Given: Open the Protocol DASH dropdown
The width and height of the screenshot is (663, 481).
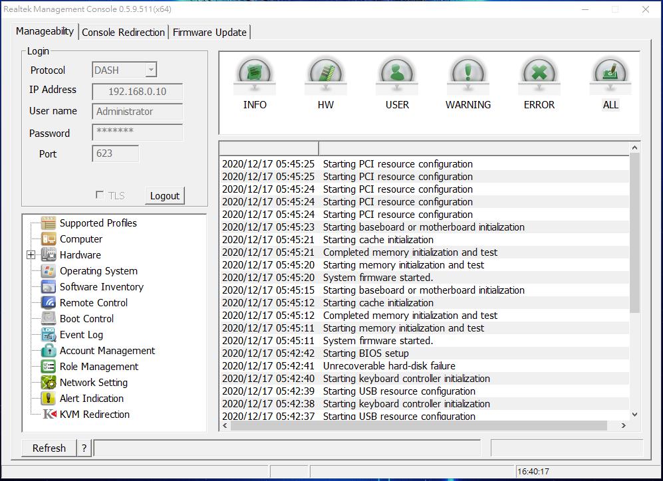Looking at the screenshot, I should 151,70.
